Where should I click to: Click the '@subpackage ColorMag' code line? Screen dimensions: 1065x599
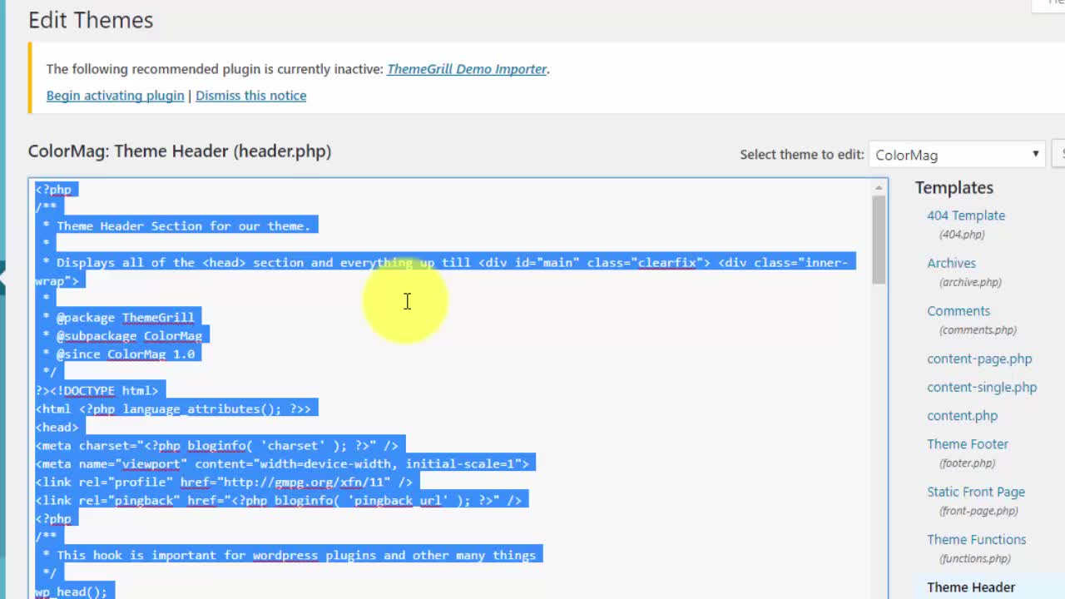121,336
